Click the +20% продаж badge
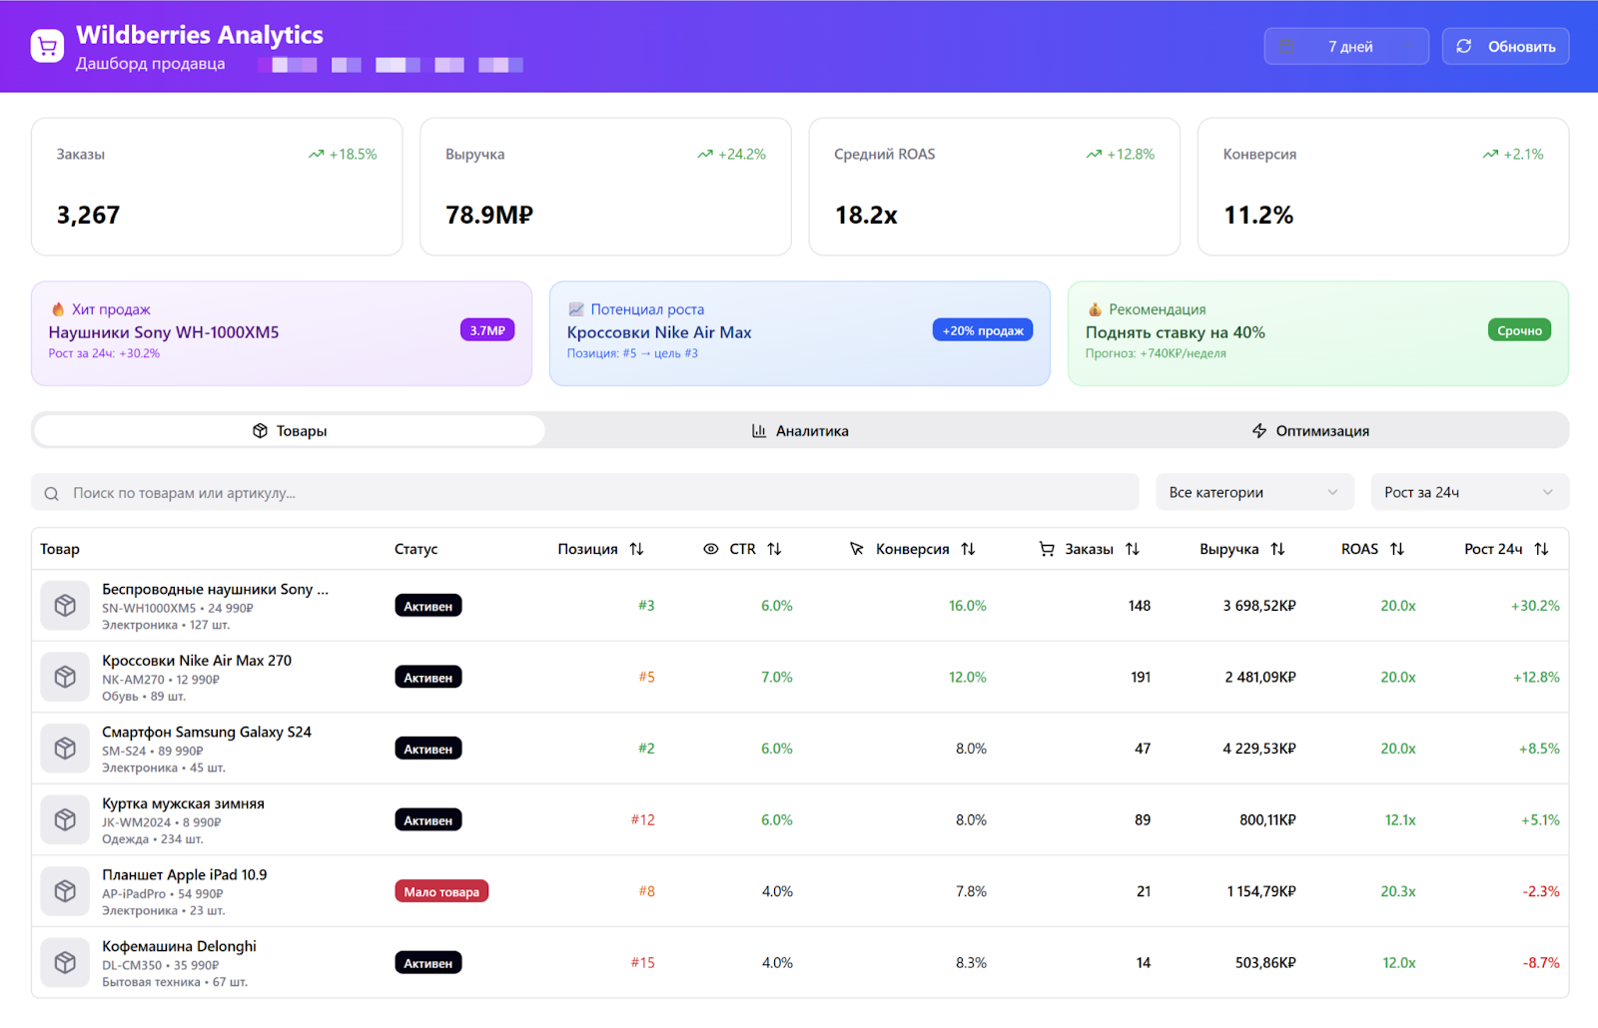The width and height of the screenshot is (1598, 1028). point(983,330)
